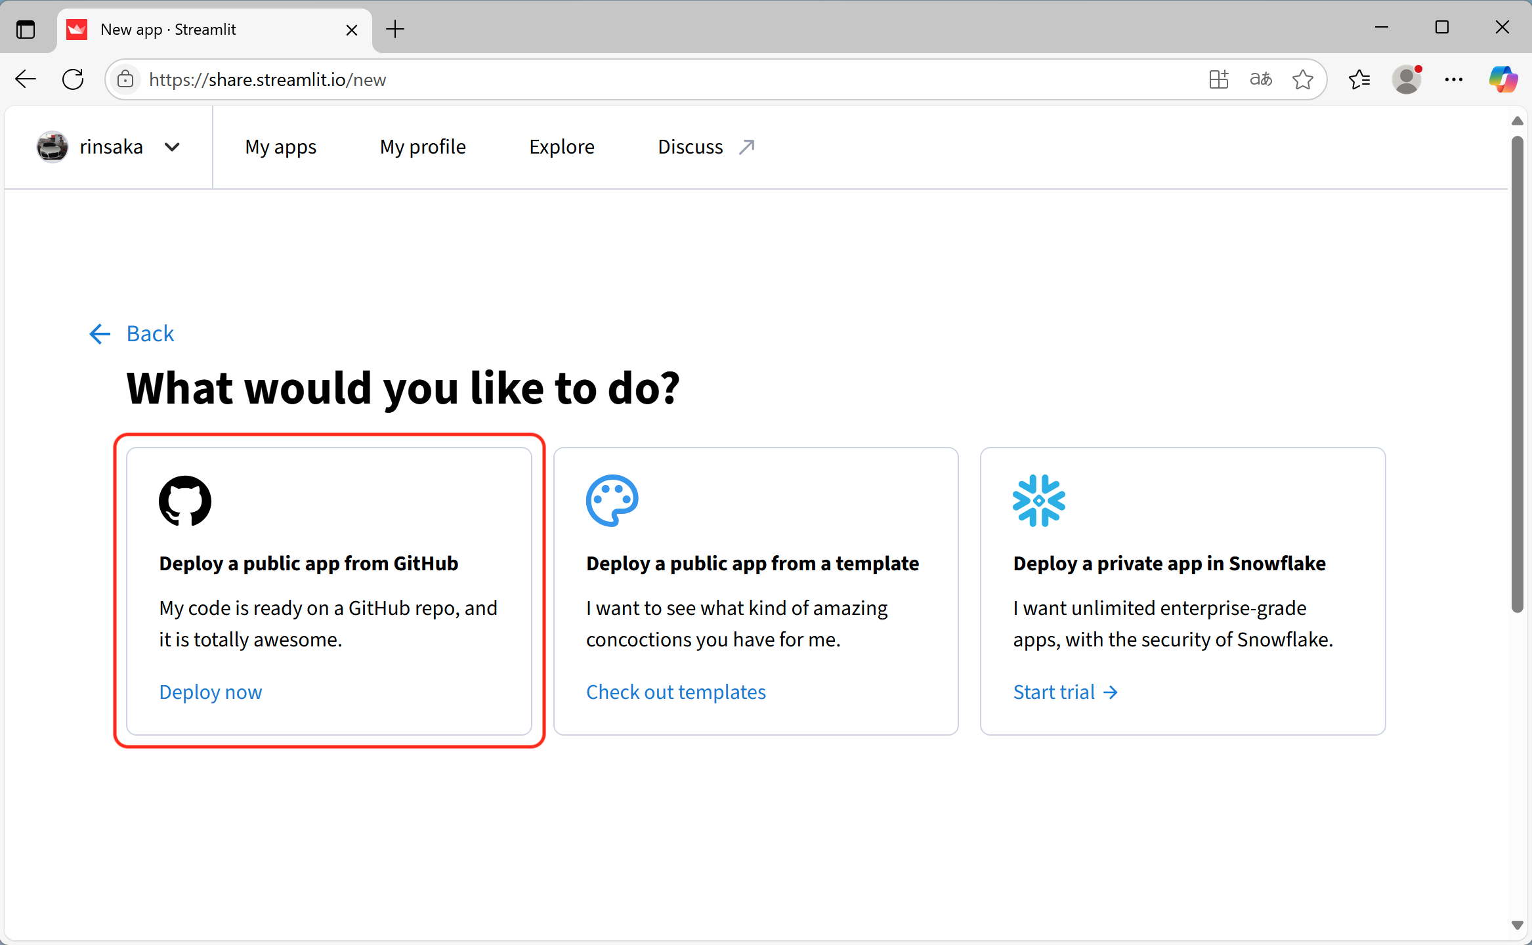Click the Snowflake logo icon
Viewport: 1532px width, 945px height.
(x=1039, y=501)
